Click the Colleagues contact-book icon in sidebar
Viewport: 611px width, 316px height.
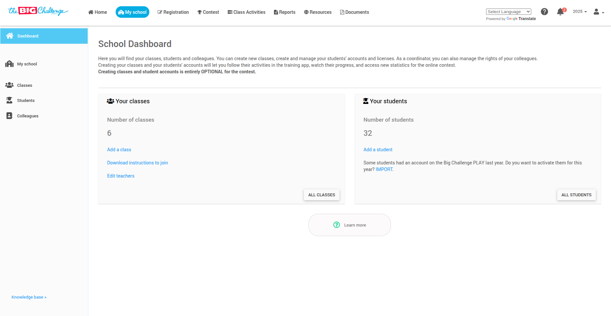pyautogui.click(x=9, y=116)
